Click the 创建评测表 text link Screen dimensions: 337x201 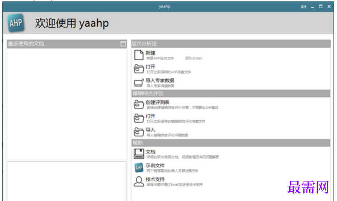pos(157,102)
